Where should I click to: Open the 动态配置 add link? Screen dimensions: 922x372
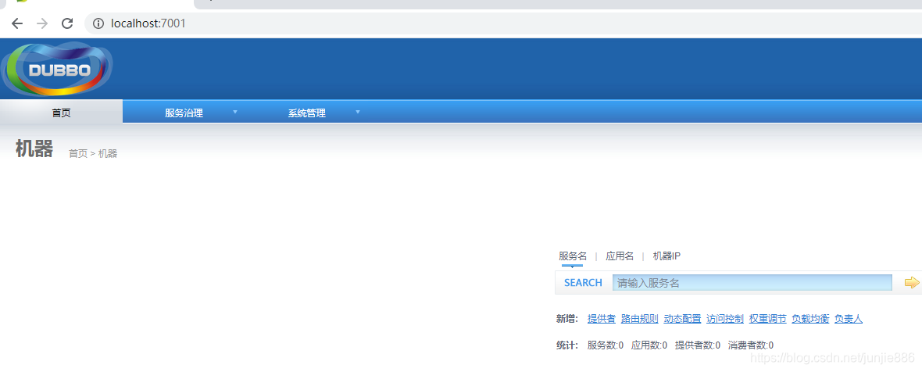682,319
